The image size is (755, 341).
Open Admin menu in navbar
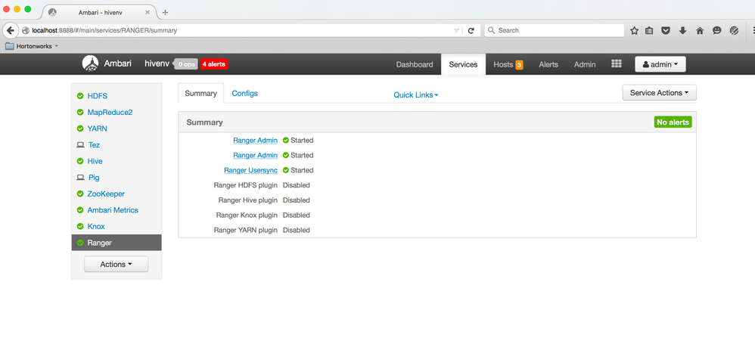[x=585, y=64]
